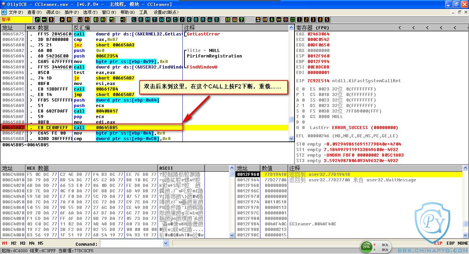Viewport: 469px width, 254px height.
Task: Click the ESP button at bottom right
Action: (438, 243)
